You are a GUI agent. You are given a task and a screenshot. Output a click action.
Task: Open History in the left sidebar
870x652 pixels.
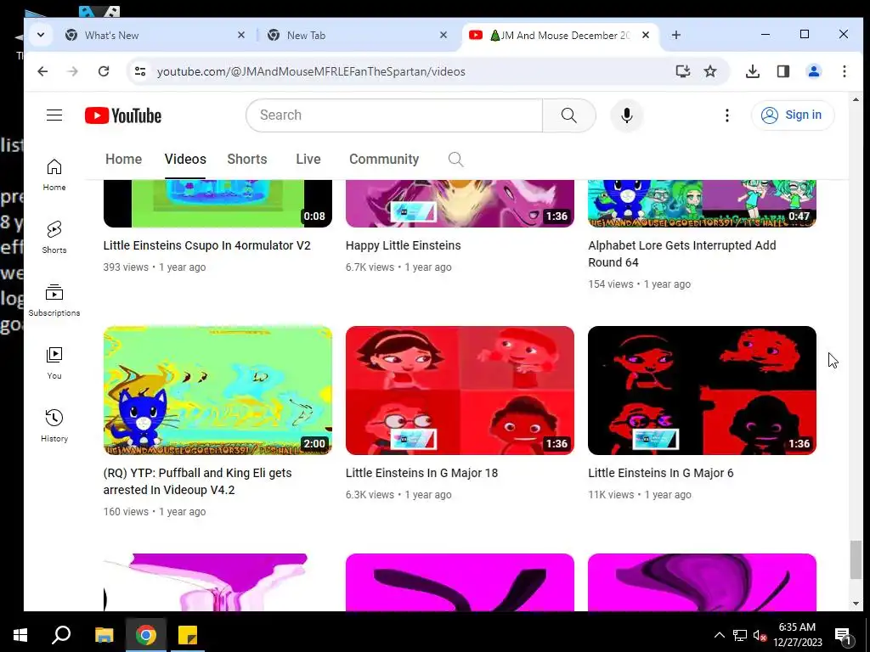54,425
